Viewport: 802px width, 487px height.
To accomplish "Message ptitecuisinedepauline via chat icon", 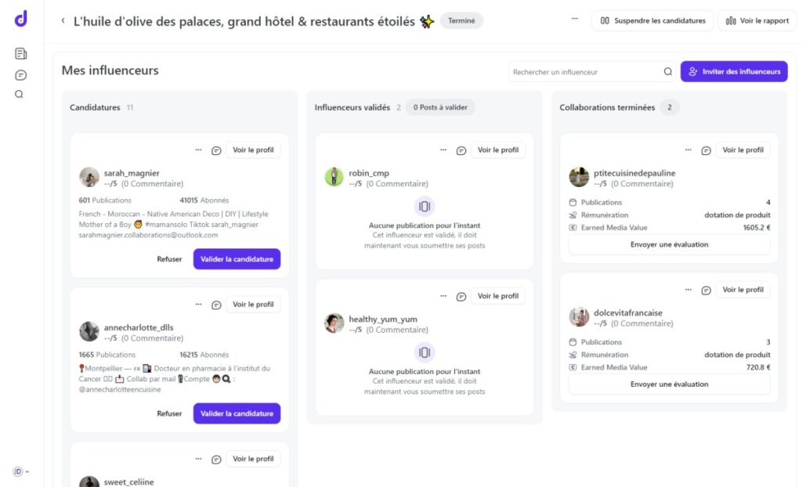I will click(x=706, y=150).
